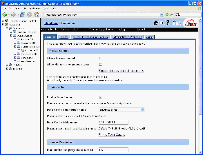Click the ldplatform breadcrumb link
The height and width of the screenshot is (155, 203).
click(51, 23)
